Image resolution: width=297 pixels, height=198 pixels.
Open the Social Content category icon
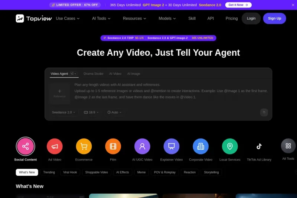[x=25, y=146]
